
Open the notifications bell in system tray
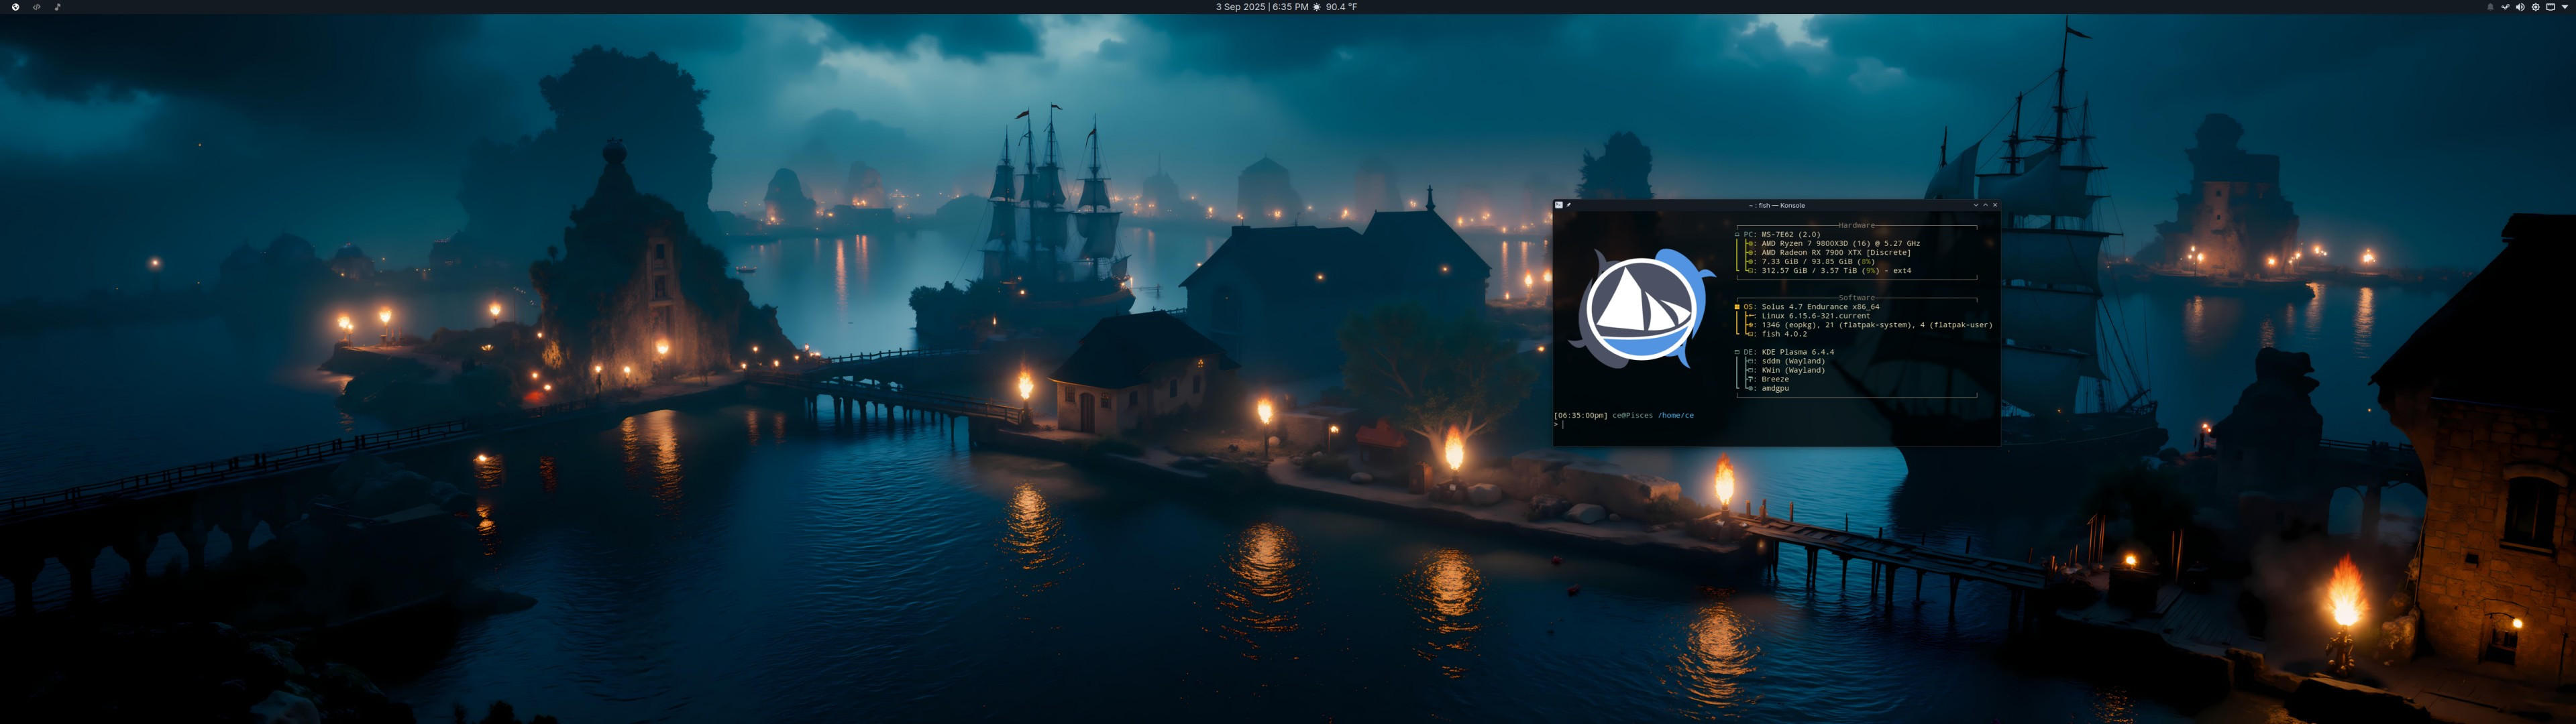(x=2491, y=7)
